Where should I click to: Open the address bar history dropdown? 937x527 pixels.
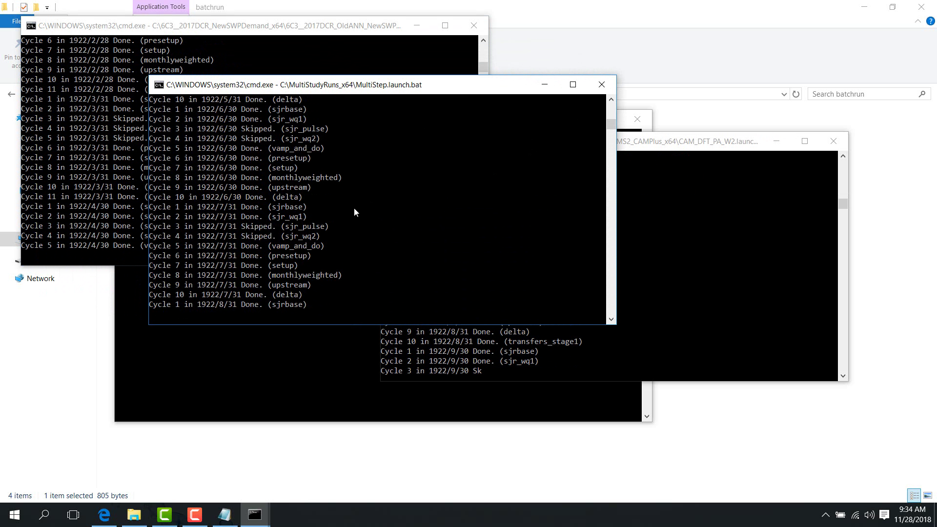[x=784, y=94]
